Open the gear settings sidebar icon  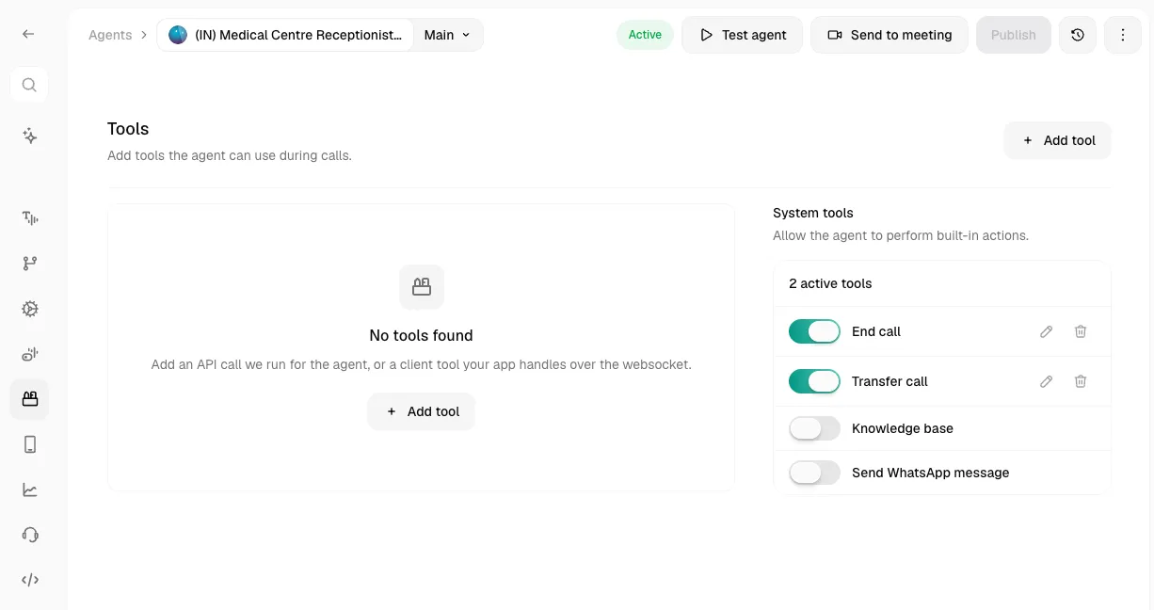click(29, 309)
